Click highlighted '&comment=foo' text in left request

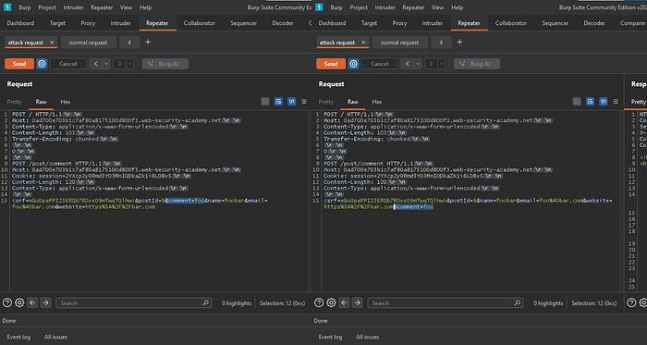pyautogui.click(x=185, y=201)
